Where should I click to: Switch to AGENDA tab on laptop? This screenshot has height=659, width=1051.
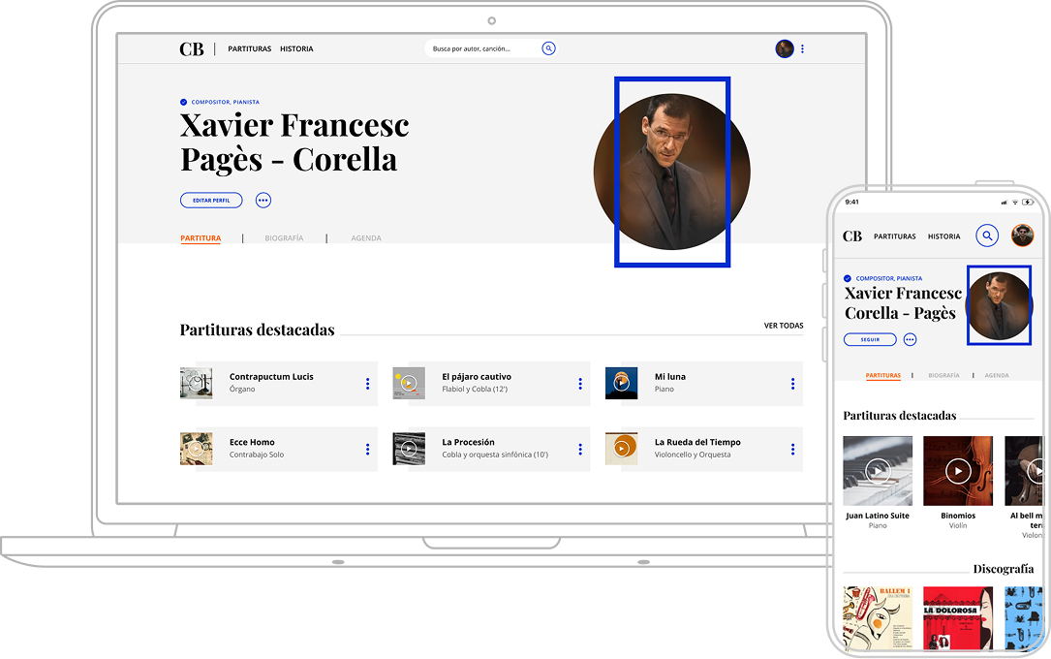tap(366, 238)
